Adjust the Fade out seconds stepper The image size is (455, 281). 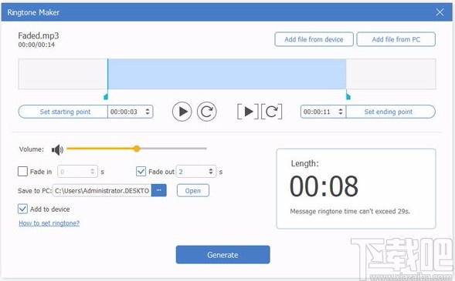pyautogui.click(x=211, y=172)
